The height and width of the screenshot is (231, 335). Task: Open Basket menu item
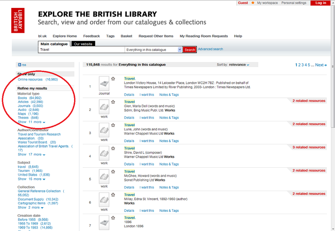[x=126, y=36]
